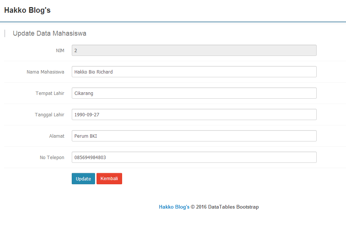Screen dimensions: 346x227
Task: Open the Hakko Blog's footer link
Action: coord(174,207)
